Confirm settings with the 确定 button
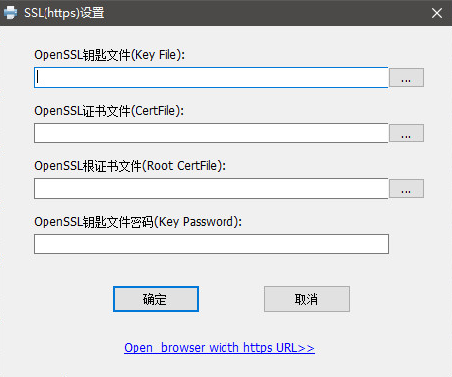This screenshot has height=377, width=452. 155,299
